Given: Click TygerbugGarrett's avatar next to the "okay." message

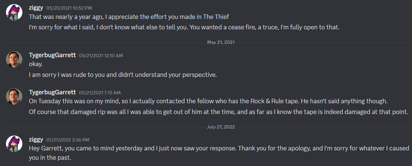Looking at the screenshot, I should [x=13, y=59].
